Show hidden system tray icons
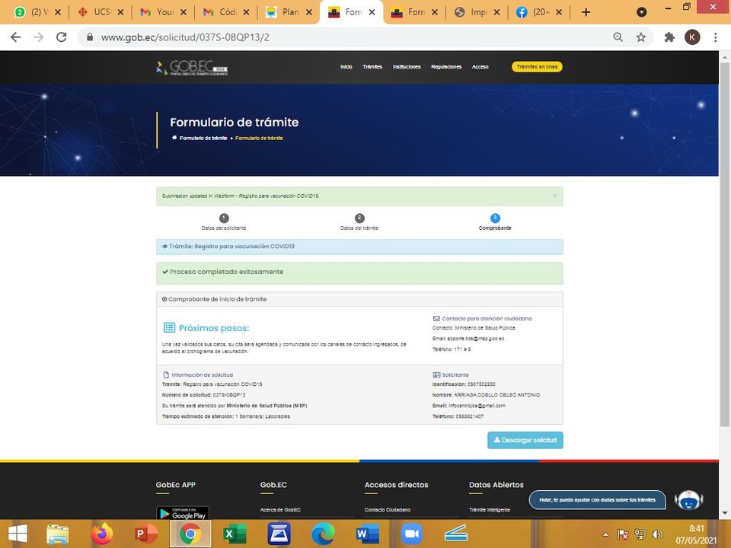Viewport: 731px width, 548px height. point(606,534)
